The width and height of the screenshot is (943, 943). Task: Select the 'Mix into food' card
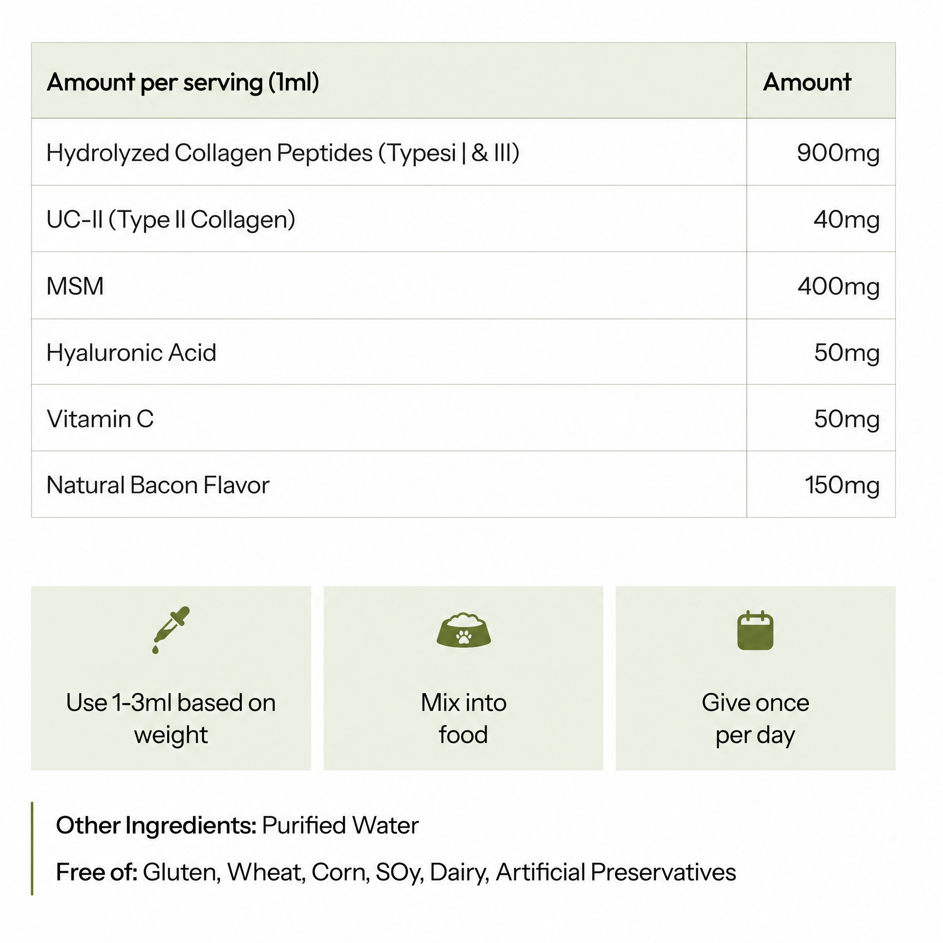point(463,678)
